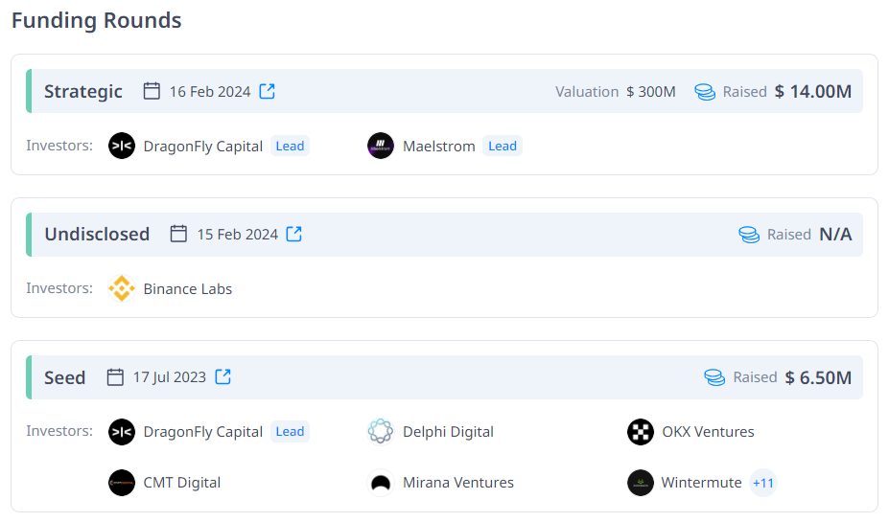Open Binance Labs investor page
The image size is (889, 522).
(x=187, y=289)
